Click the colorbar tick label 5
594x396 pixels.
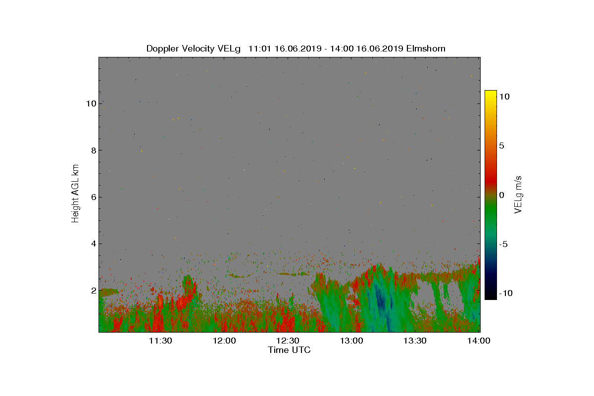(x=501, y=146)
